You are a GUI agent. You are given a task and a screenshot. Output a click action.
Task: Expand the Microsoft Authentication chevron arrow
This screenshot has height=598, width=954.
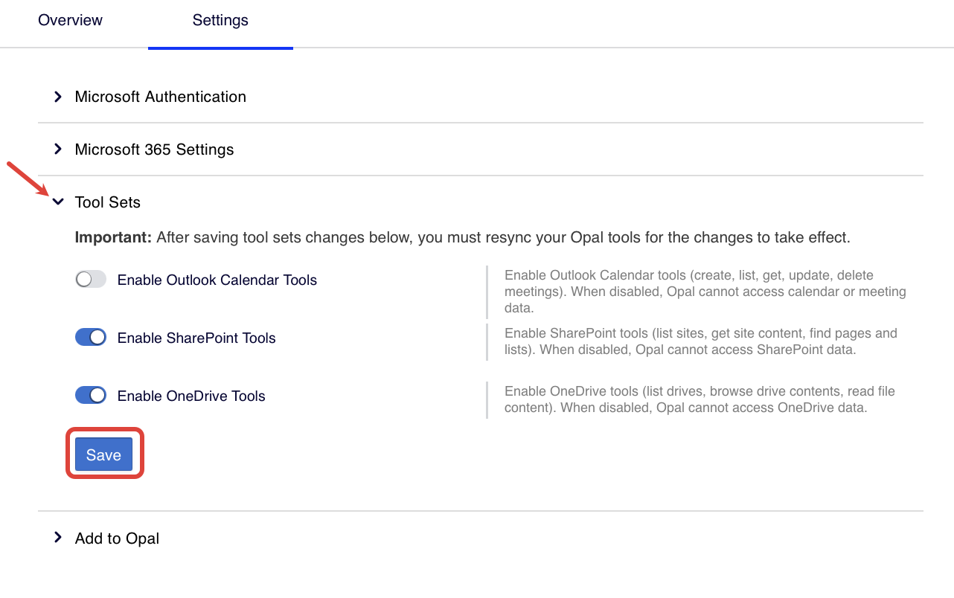point(58,97)
